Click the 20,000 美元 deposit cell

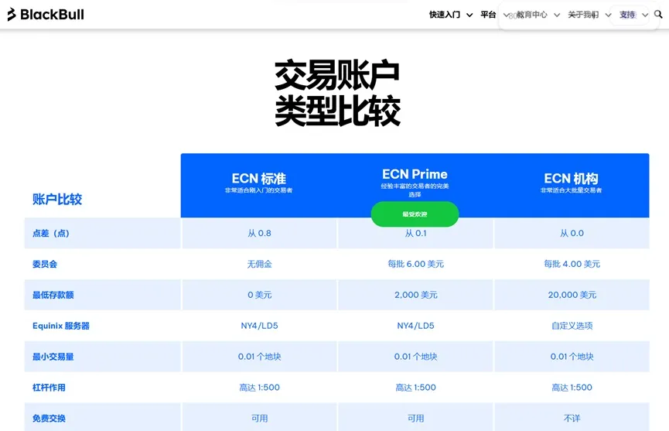(572, 295)
